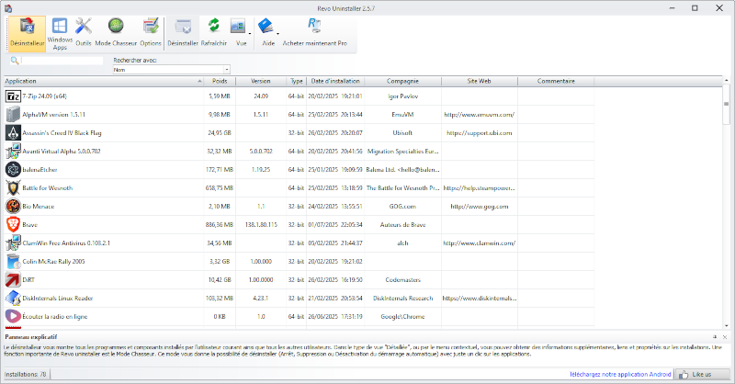
Task: Sort by Type column header
Action: (x=296, y=81)
